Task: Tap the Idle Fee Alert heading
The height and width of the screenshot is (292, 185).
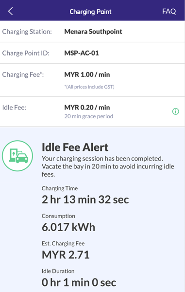Action: point(75,147)
